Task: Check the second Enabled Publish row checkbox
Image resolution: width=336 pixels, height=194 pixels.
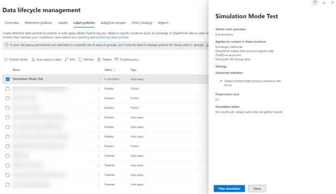Action: click(x=8, y=99)
